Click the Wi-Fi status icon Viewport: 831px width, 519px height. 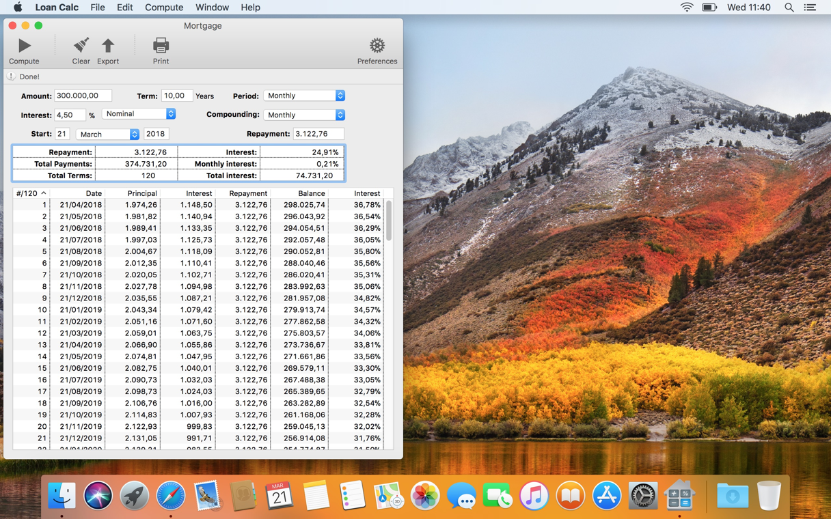[x=687, y=8]
